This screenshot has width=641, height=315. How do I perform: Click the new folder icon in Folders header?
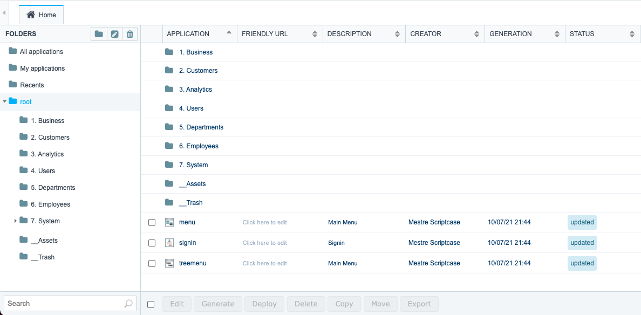pos(99,35)
